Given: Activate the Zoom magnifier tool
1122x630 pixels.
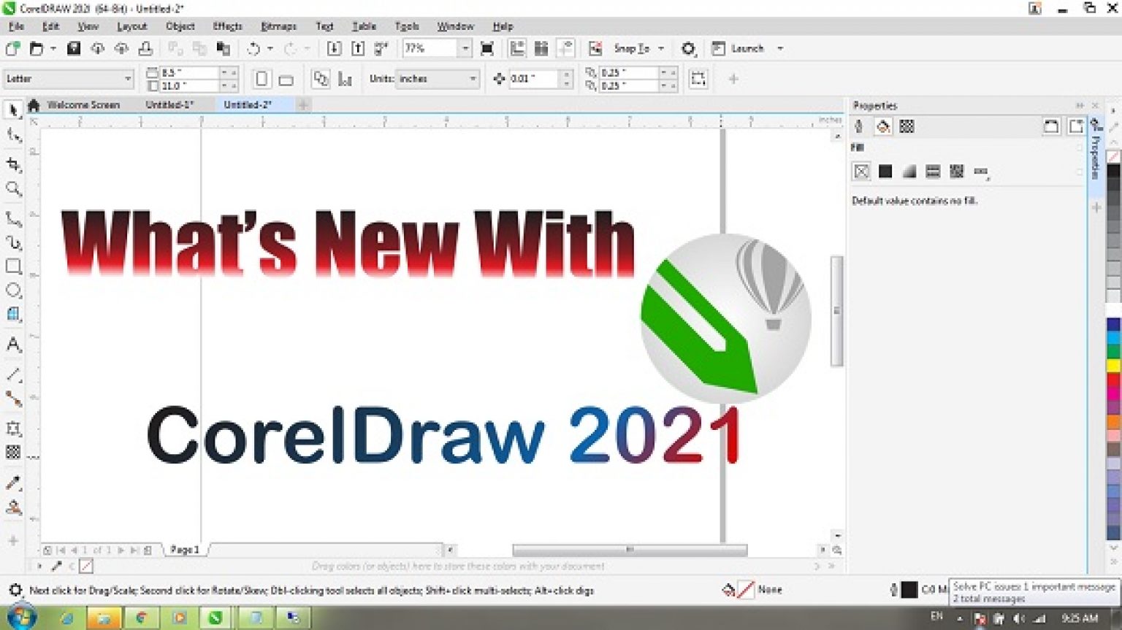Looking at the screenshot, I should pyautogui.click(x=13, y=189).
